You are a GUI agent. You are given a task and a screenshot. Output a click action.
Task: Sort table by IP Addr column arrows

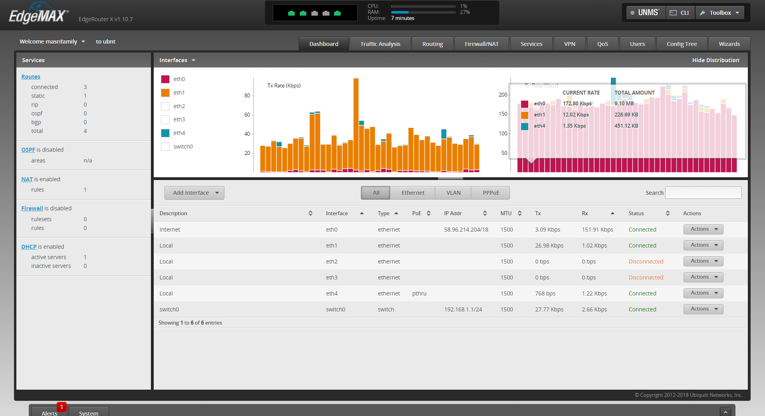(x=485, y=213)
